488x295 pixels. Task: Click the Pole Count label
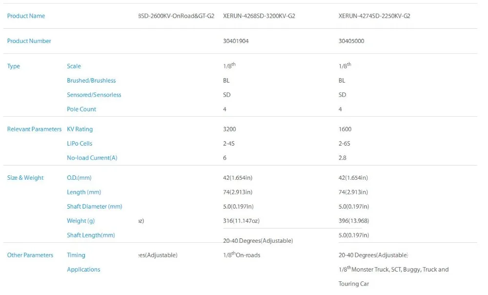tap(81, 109)
